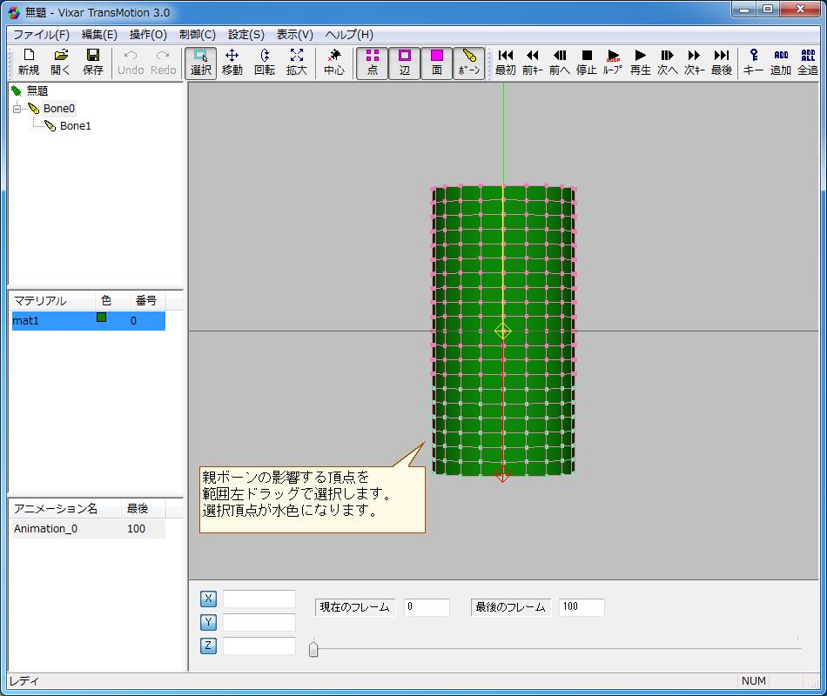The width and height of the screenshot is (827, 696).
Task: Select Bone1 in the bone tree
Action: pos(75,125)
